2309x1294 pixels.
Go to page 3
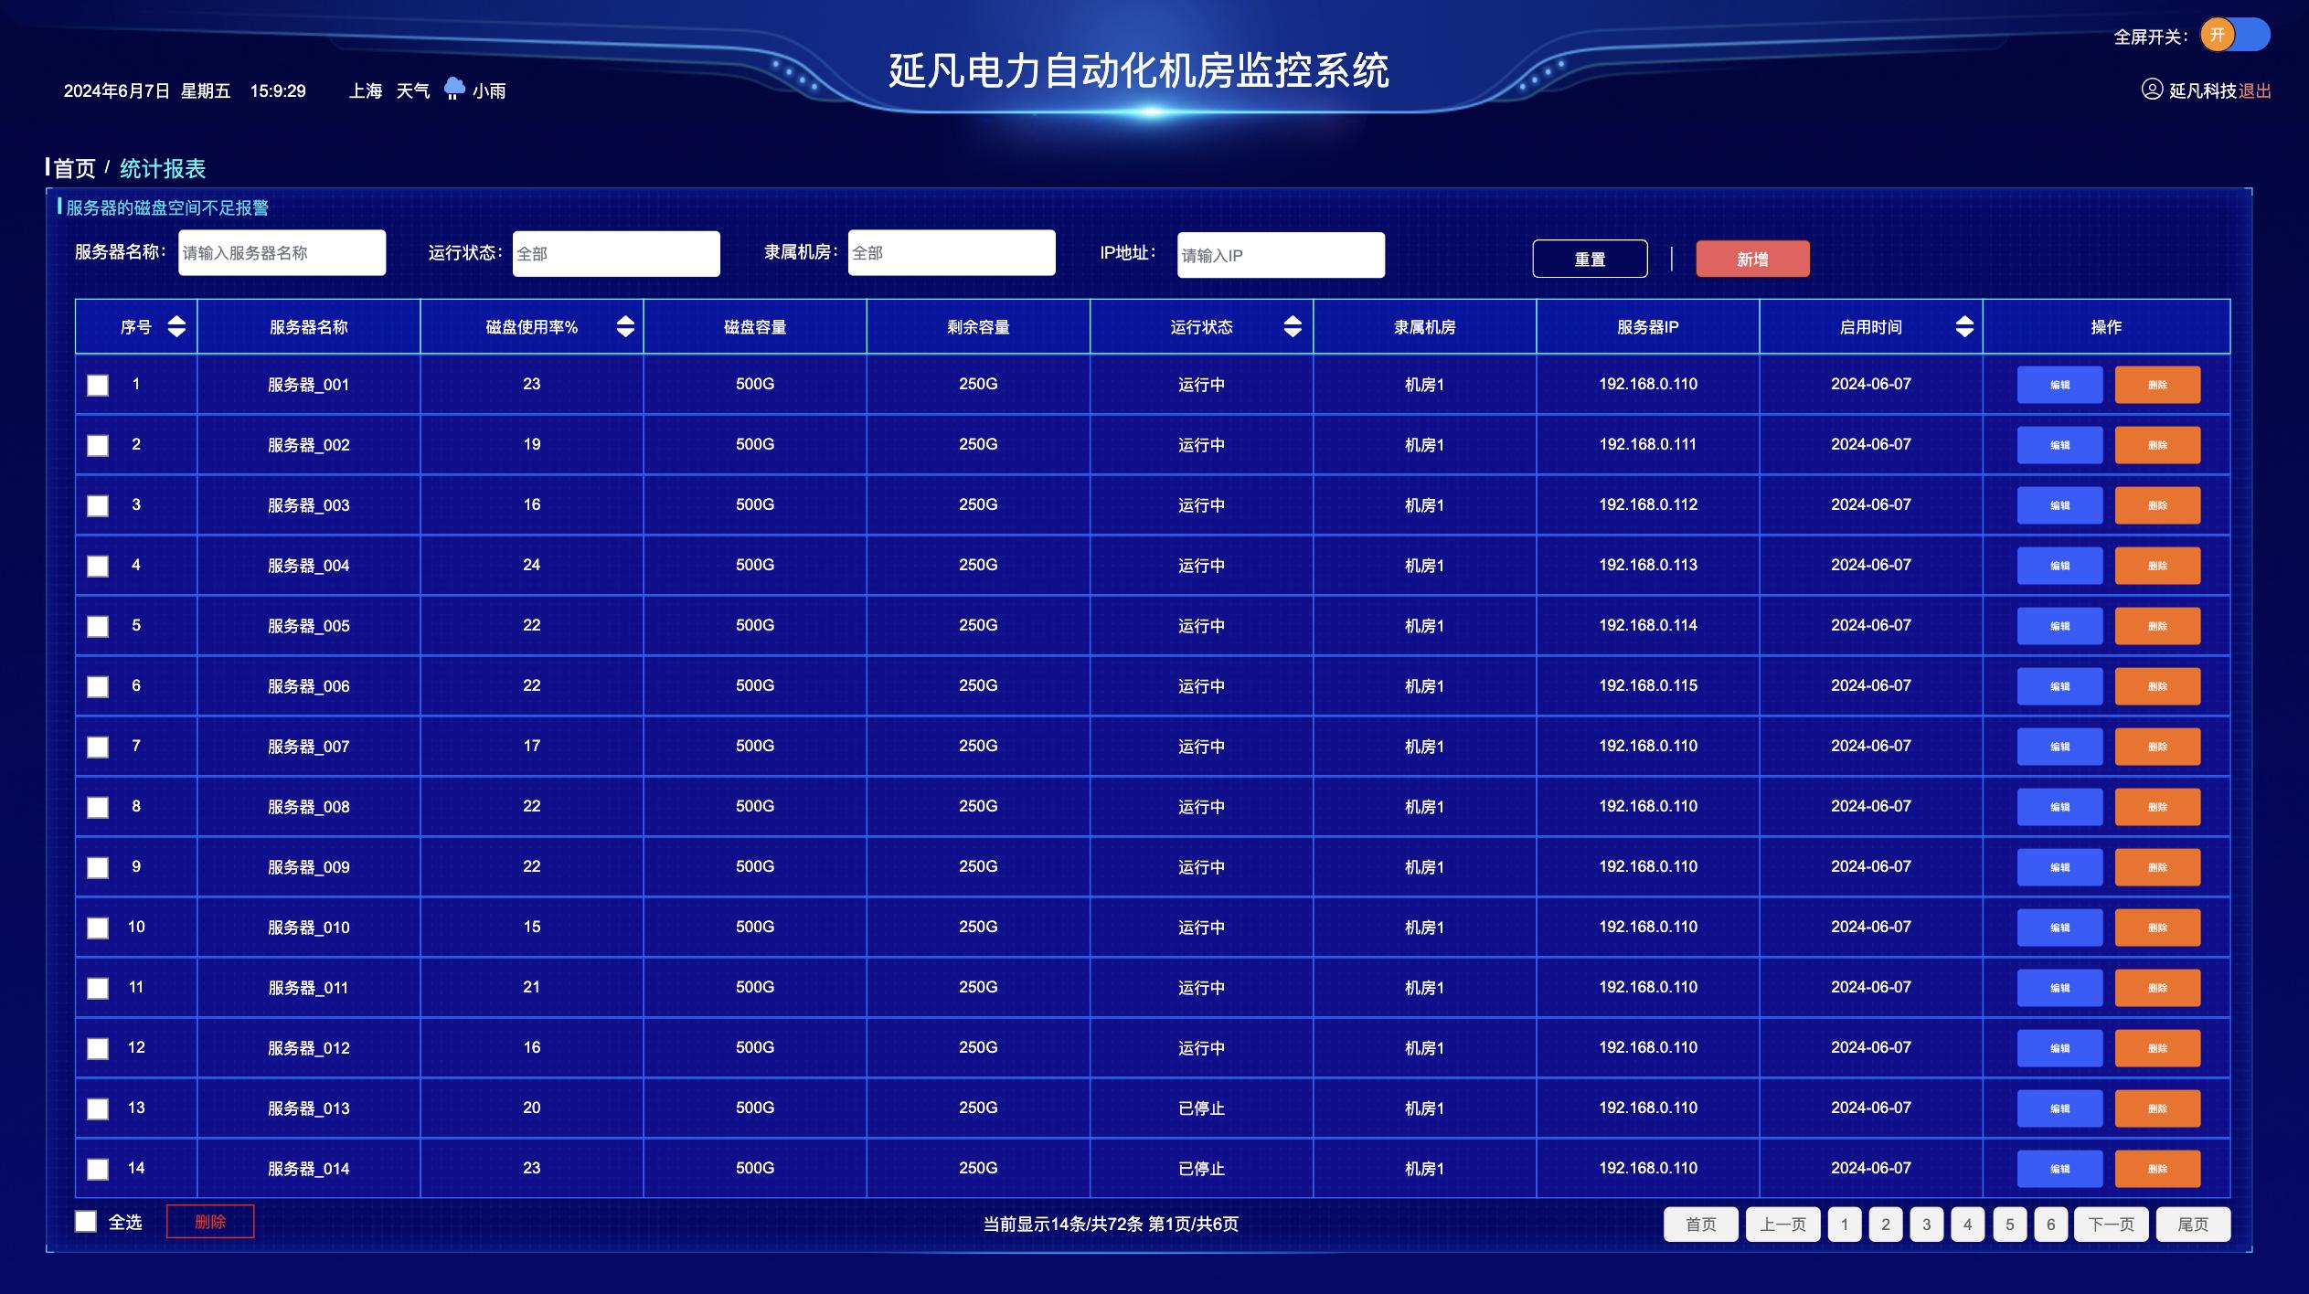(x=1927, y=1225)
